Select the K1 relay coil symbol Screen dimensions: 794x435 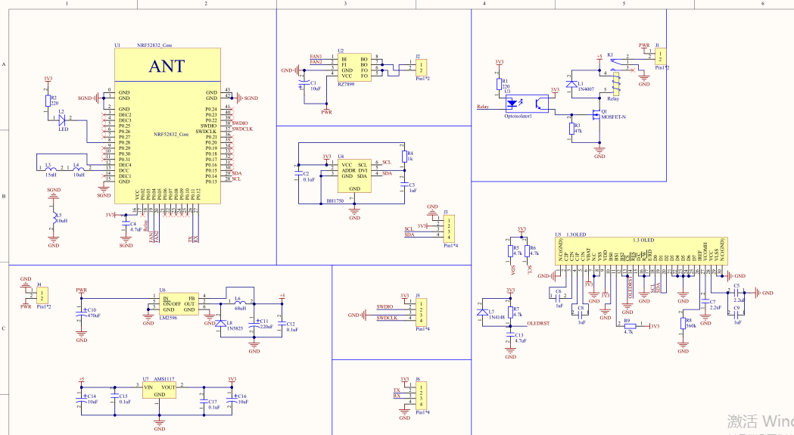tap(616, 84)
